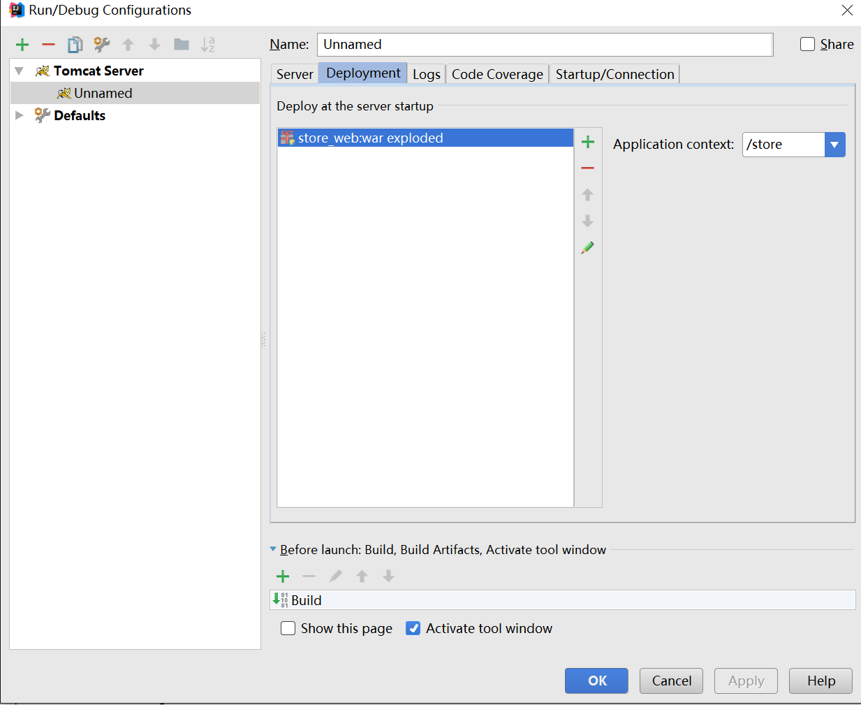Check the Show this page option
This screenshot has width=861, height=705.
tap(288, 628)
